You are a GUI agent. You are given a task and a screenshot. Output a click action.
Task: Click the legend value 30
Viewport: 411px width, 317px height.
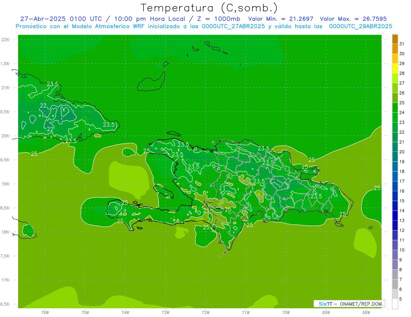(402, 54)
